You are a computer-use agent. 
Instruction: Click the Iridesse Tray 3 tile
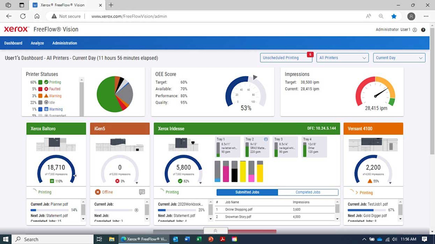coord(285,147)
